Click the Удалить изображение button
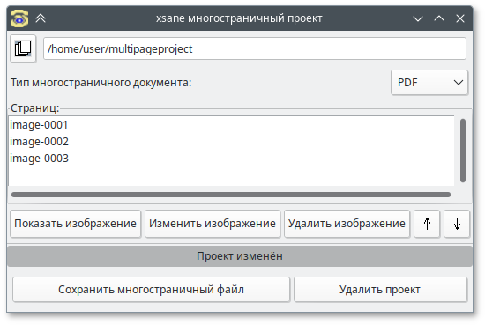This screenshot has height=325, width=485. click(347, 224)
